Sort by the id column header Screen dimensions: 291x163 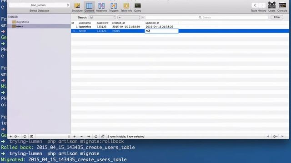pos(73,23)
